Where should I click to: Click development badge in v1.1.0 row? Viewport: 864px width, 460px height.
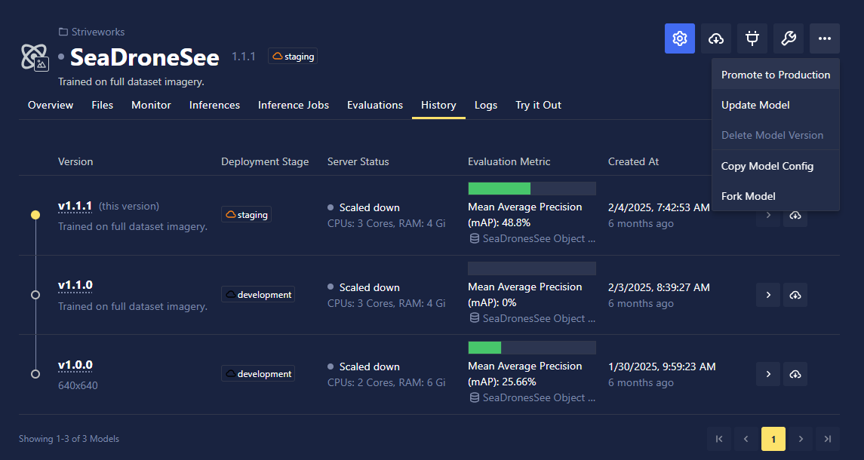258,294
